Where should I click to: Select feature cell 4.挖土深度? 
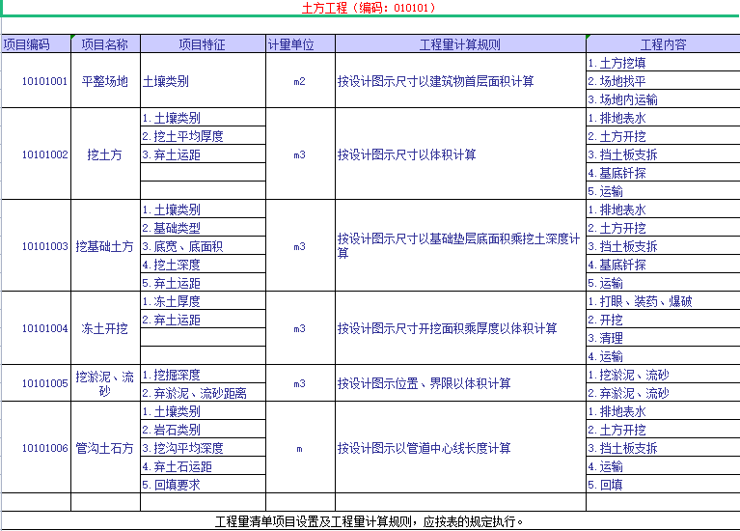[203, 265]
